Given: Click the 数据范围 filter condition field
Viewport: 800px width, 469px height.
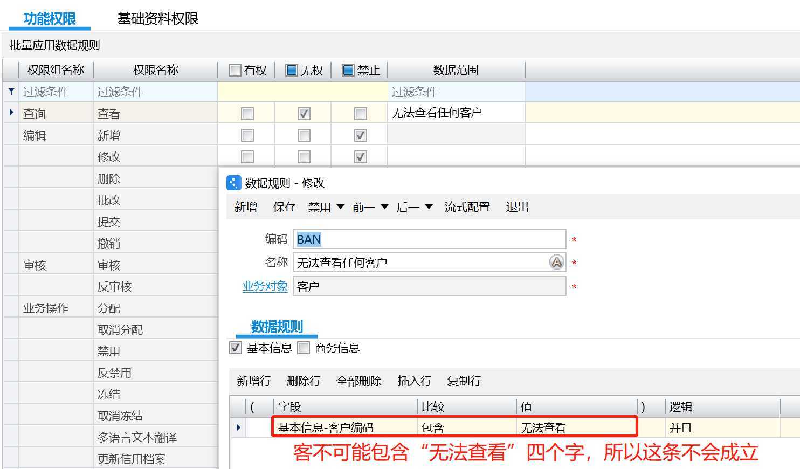Looking at the screenshot, I should click(457, 92).
